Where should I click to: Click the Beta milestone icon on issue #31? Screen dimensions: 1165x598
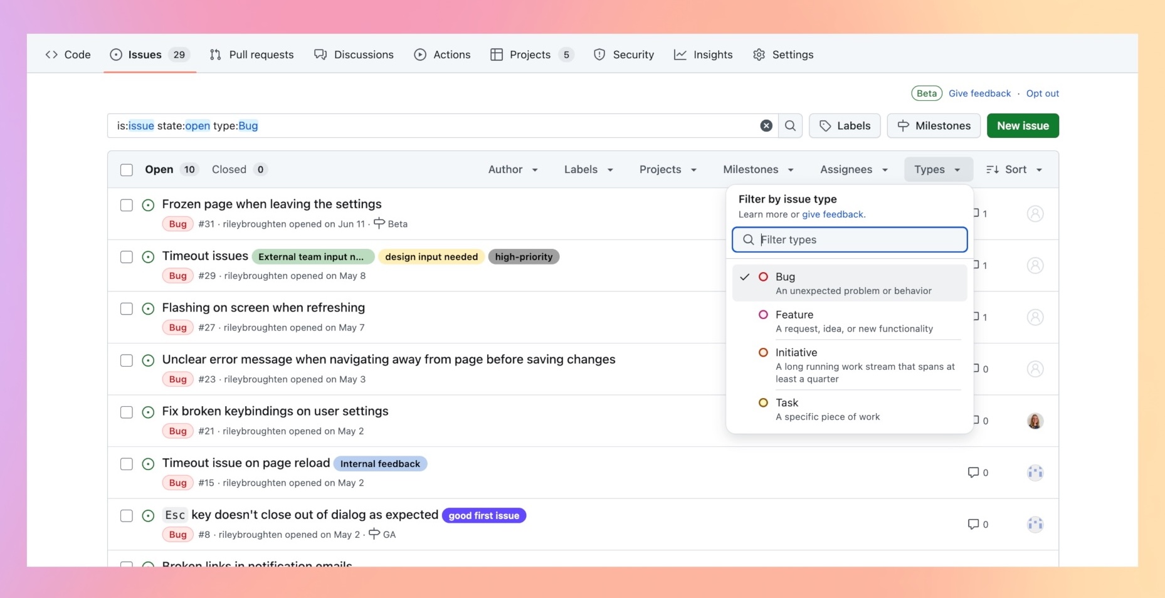pyautogui.click(x=379, y=223)
